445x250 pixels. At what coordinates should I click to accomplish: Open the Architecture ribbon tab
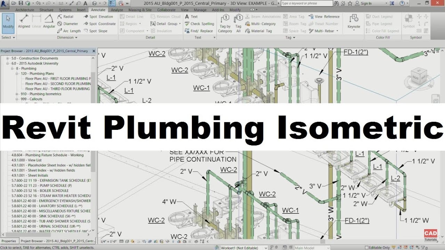[x=25, y=10]
